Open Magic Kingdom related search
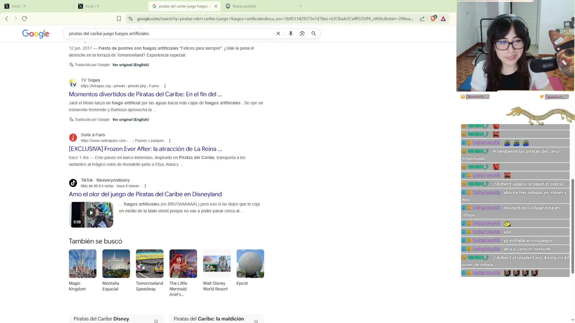This screenshot has height=323, width=575. point(83,270)
